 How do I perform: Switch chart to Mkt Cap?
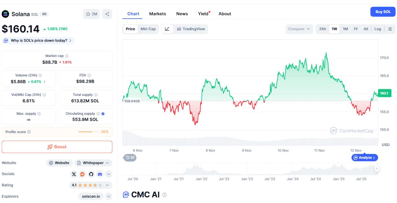(148, 29)
